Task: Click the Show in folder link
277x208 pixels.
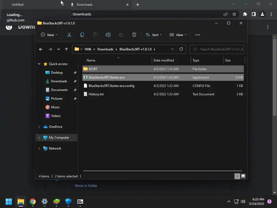Action: coord(86,186)
